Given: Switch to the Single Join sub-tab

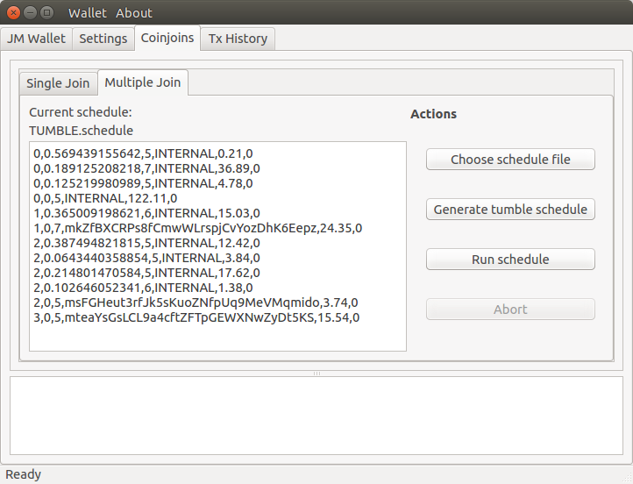Looking at the screenshot, I should click(x=58, y=83).
